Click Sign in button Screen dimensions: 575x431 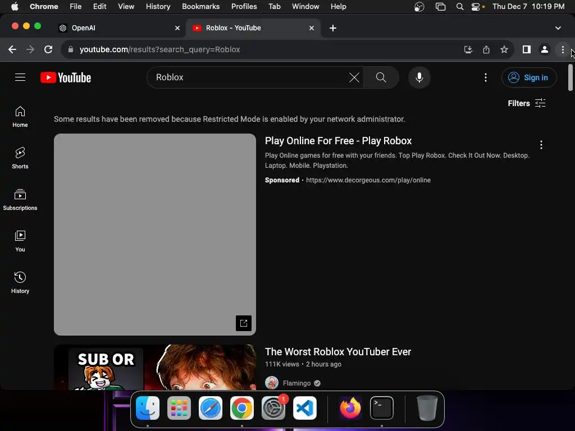tap(529, 77)
